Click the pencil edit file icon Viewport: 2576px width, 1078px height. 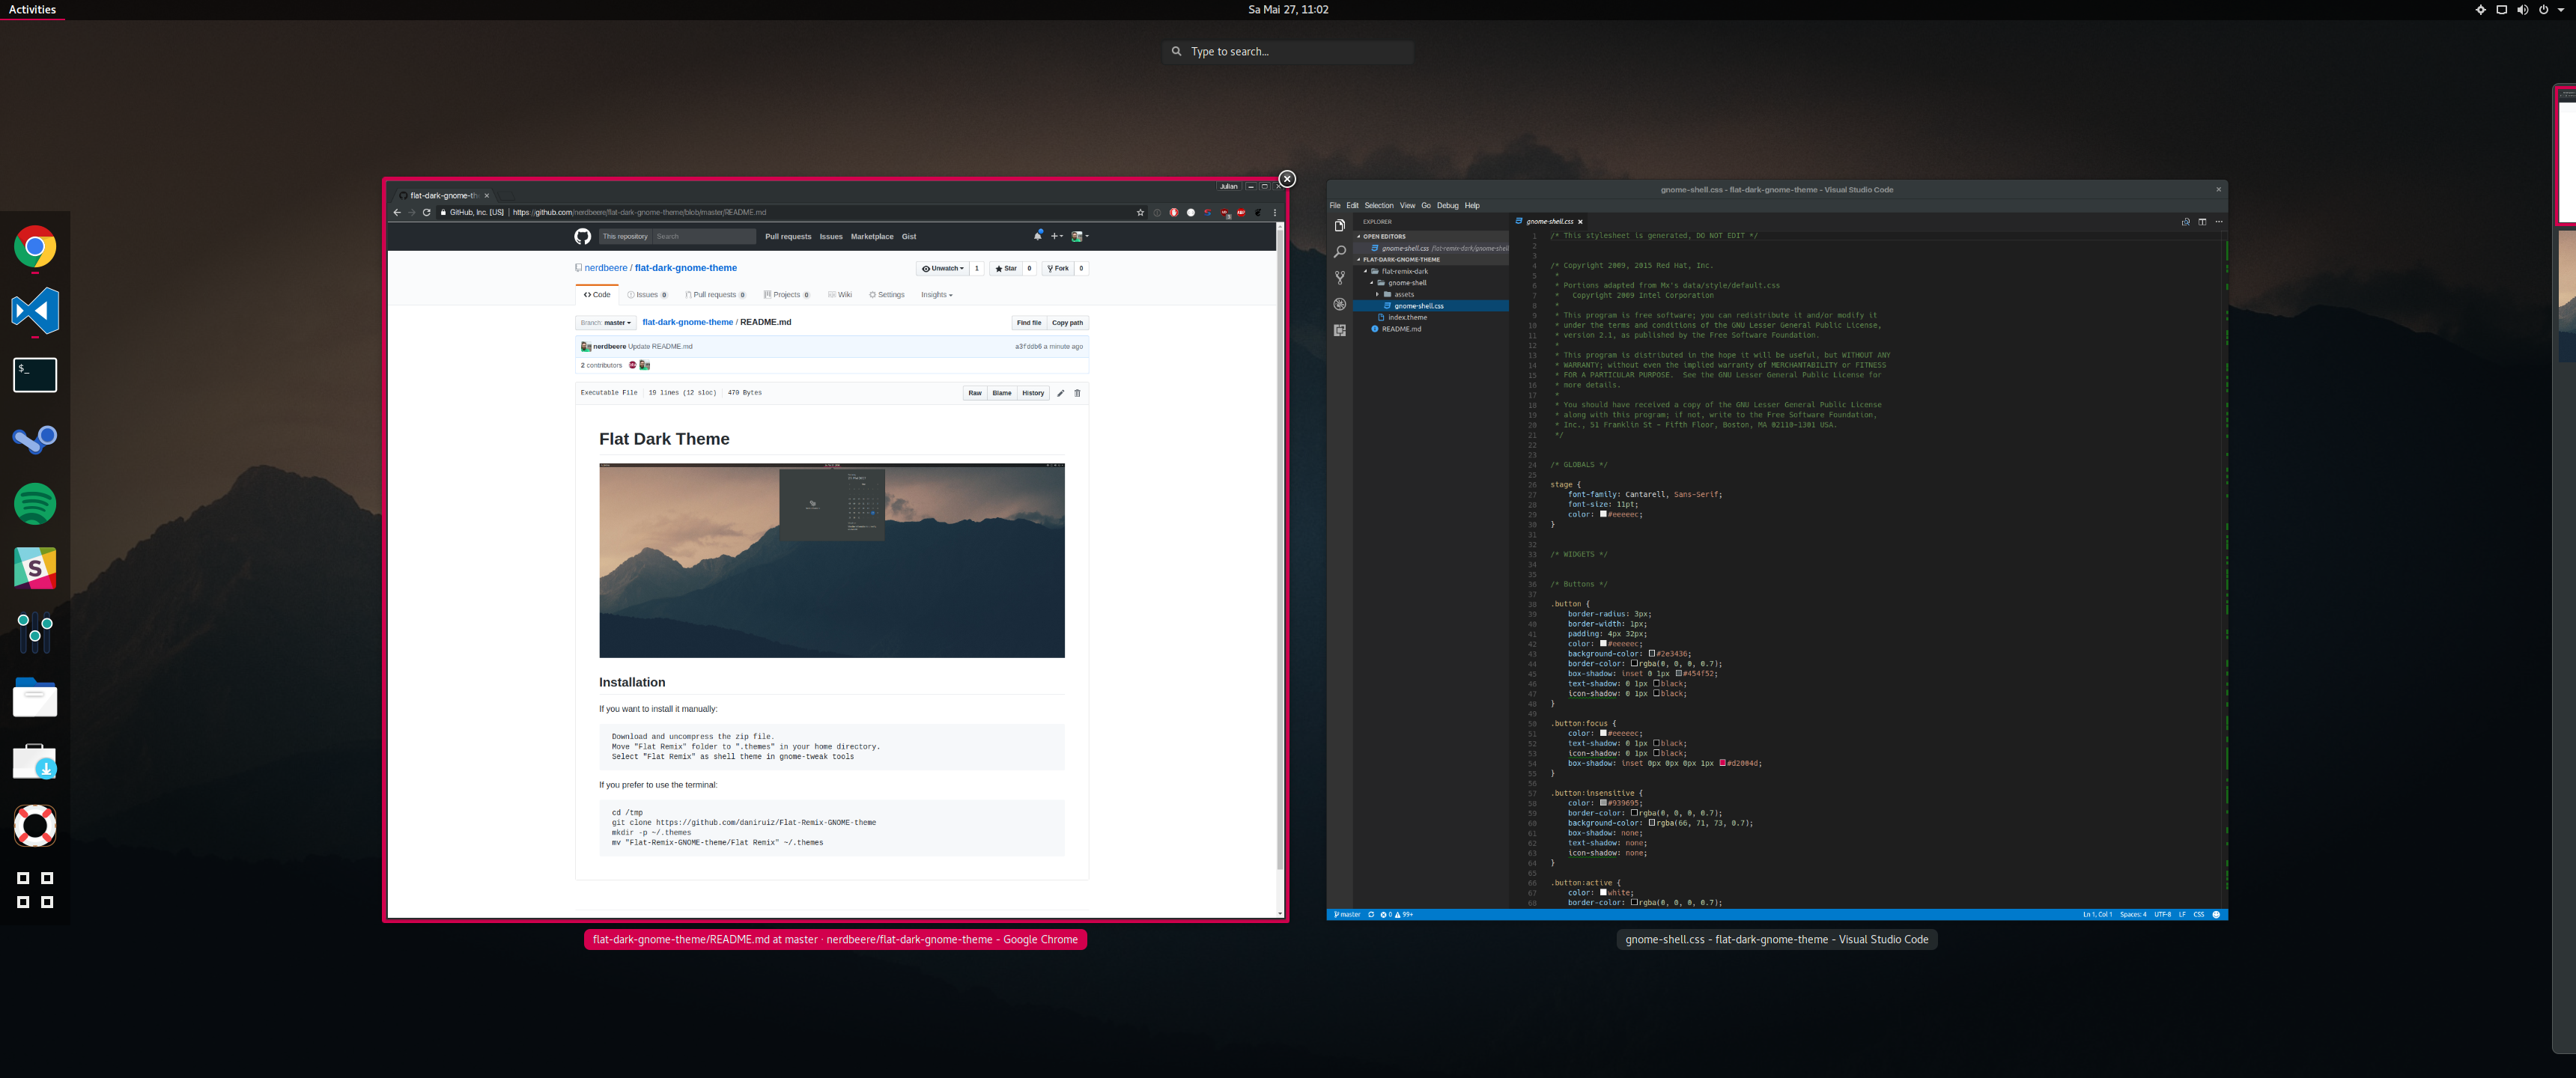(x=1060, y=393)
